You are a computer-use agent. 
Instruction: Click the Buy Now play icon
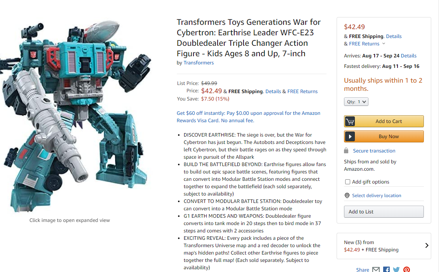click(x=350, y=137)
